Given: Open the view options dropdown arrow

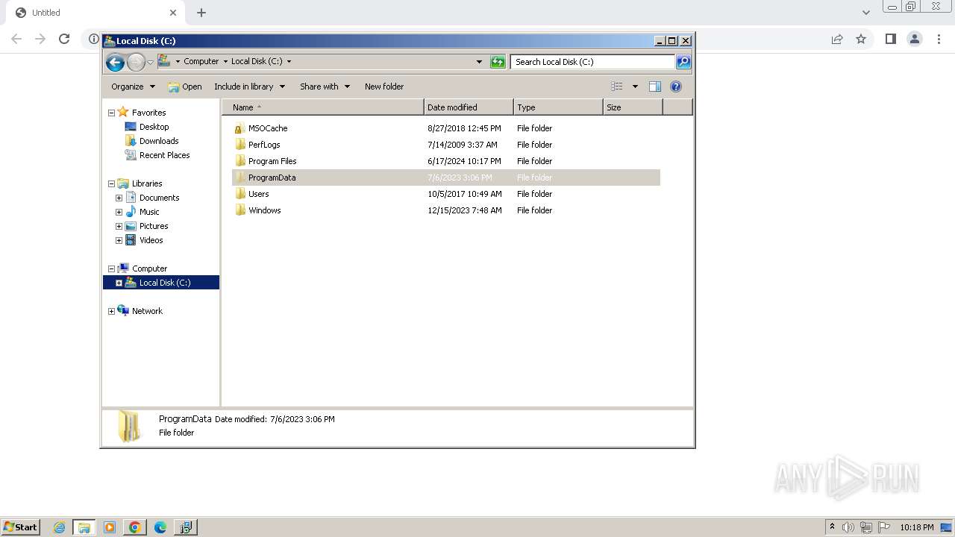Looking at the screenshot, I should (x=635, y=87).
